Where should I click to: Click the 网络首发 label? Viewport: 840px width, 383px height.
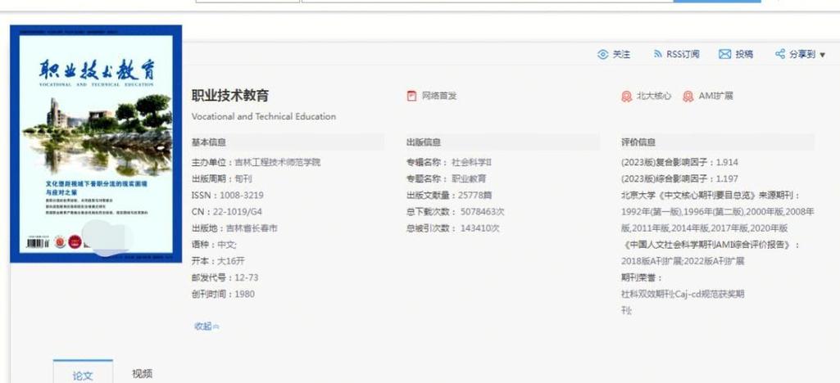[439, 97]
